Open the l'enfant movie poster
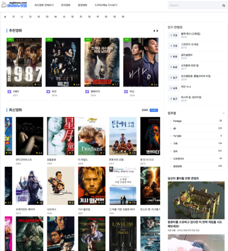228x251 pixels. 92,136
